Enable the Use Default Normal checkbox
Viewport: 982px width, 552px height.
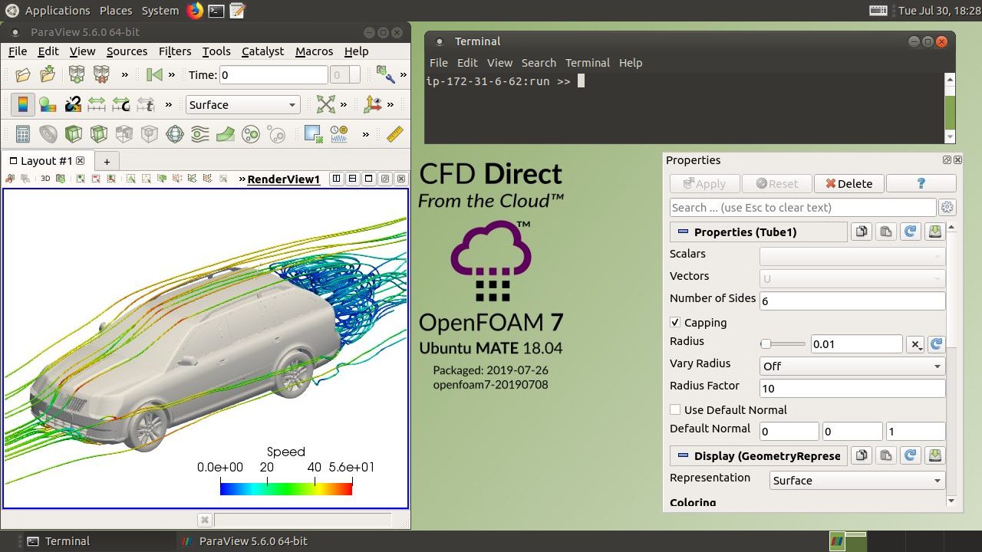click(675, 409)
